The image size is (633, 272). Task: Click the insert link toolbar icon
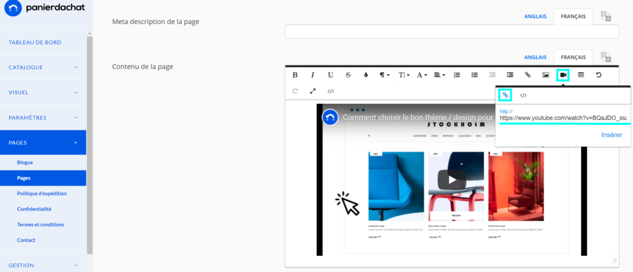(528, 75)
